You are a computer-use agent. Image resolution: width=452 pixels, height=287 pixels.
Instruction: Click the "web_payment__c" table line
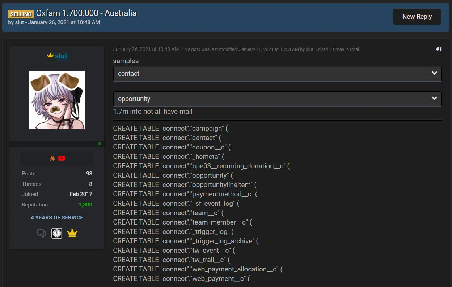(x=182, y=278)
